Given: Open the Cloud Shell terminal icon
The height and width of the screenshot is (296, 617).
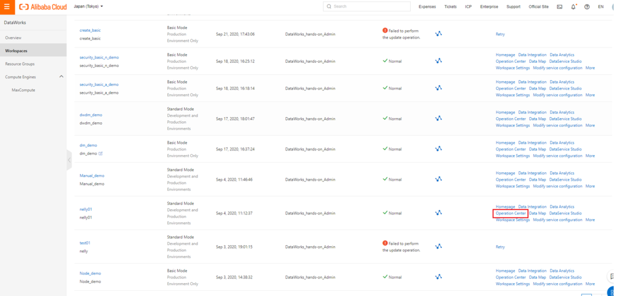Looking at the screenshot, I should 559,7.
